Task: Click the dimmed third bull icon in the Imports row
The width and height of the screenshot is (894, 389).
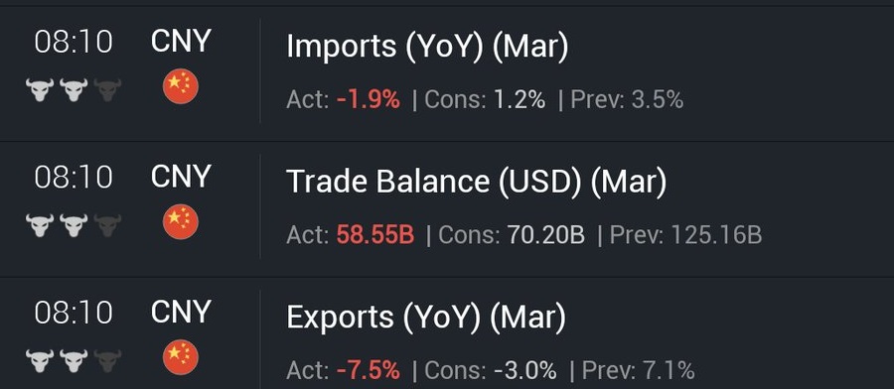Action: point(107,90)
